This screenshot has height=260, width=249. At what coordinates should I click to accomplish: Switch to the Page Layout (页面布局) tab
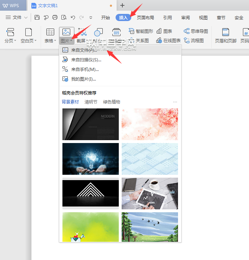pyautogui.click(x=146, y=17)
